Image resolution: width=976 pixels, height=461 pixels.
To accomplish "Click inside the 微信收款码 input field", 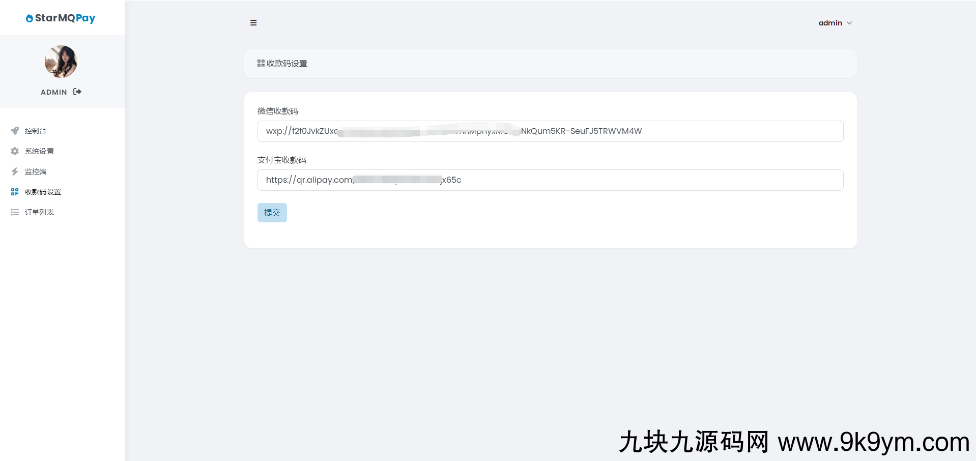I will coord(550,131).
